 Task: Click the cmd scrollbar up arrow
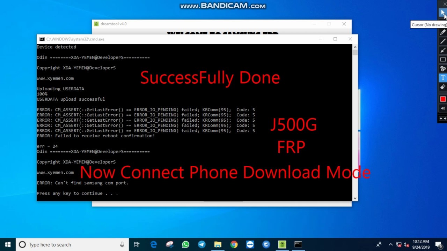[355, 47]
